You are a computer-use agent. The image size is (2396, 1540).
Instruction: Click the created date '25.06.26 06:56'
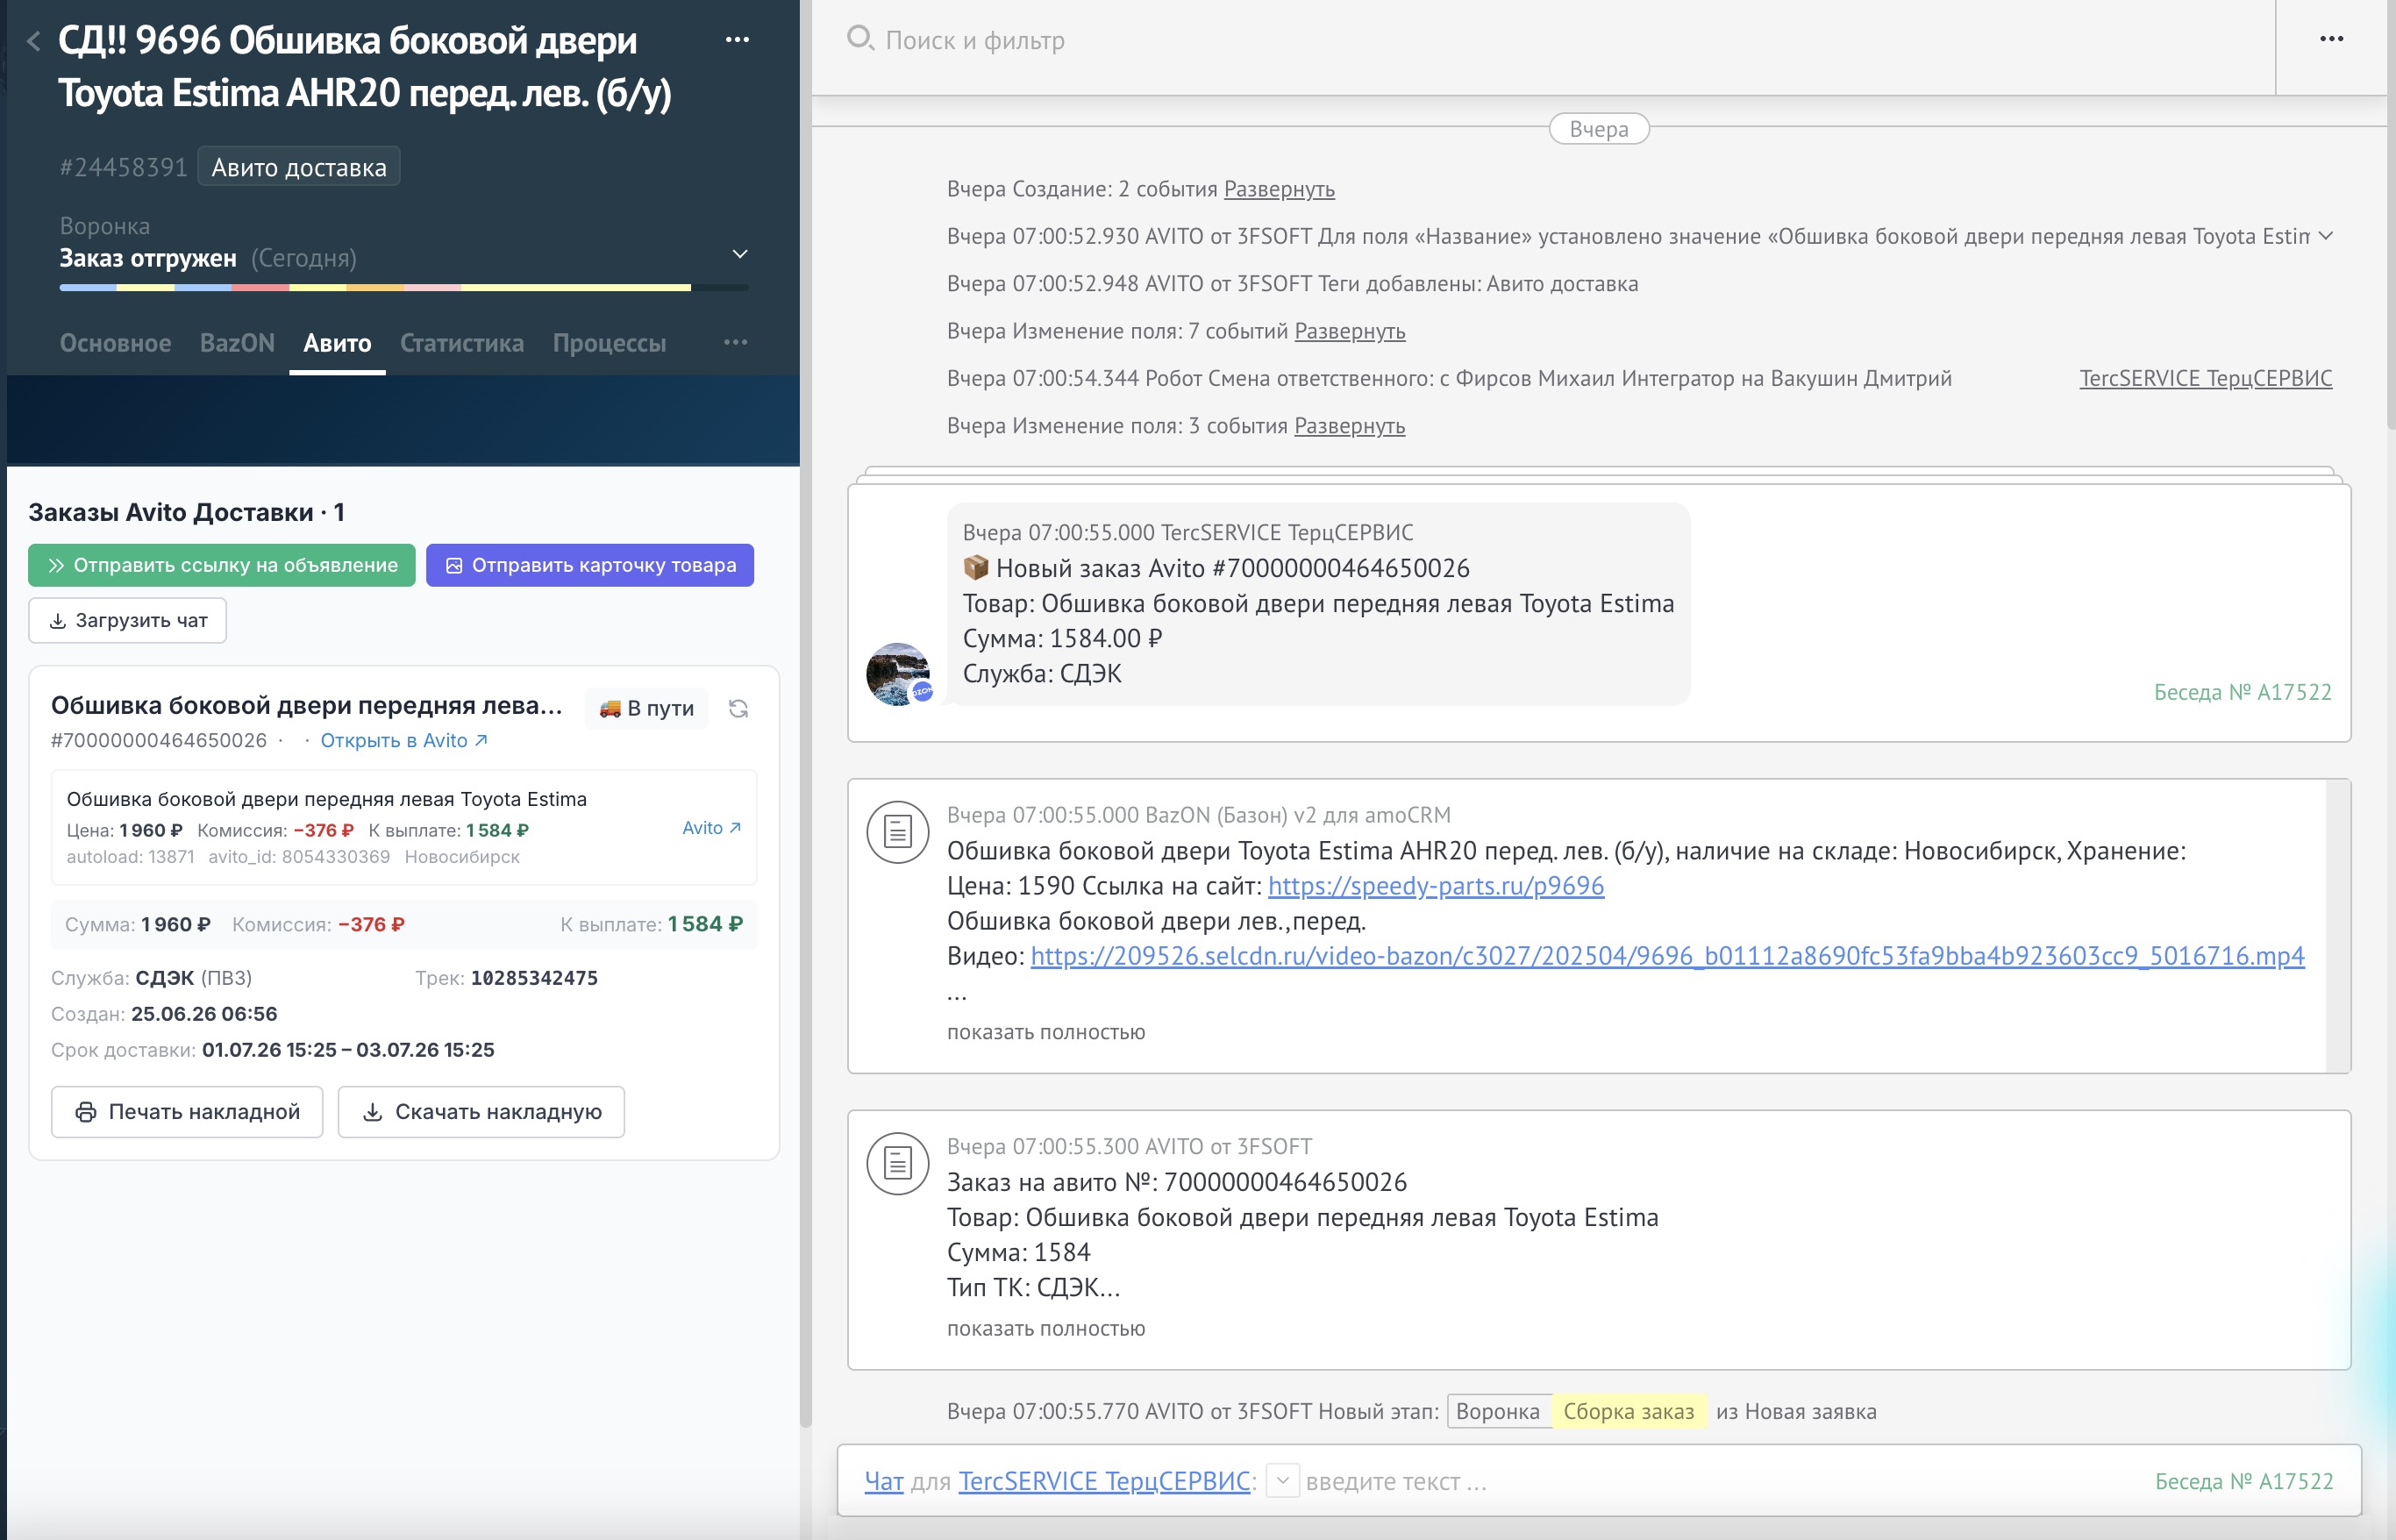204,1014
